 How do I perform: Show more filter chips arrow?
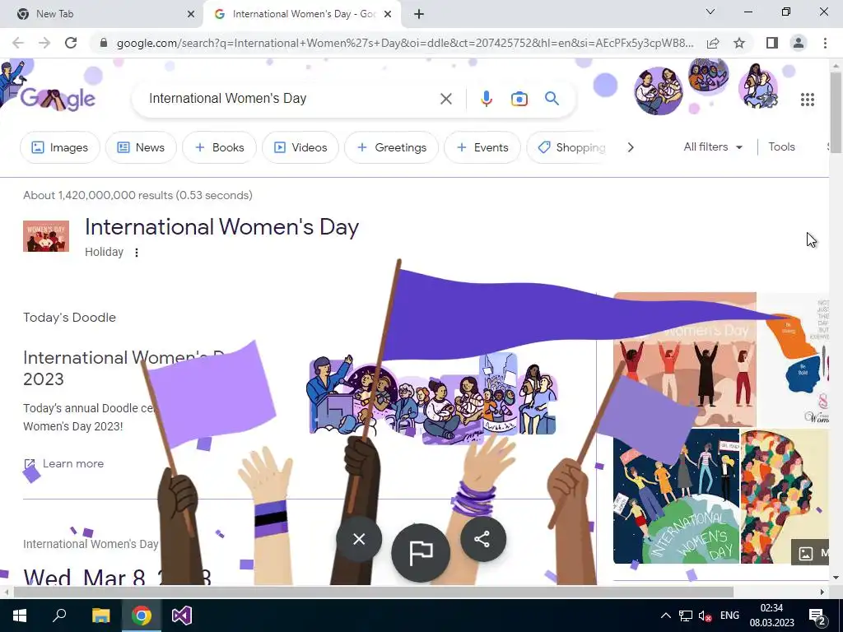[631, 147]
